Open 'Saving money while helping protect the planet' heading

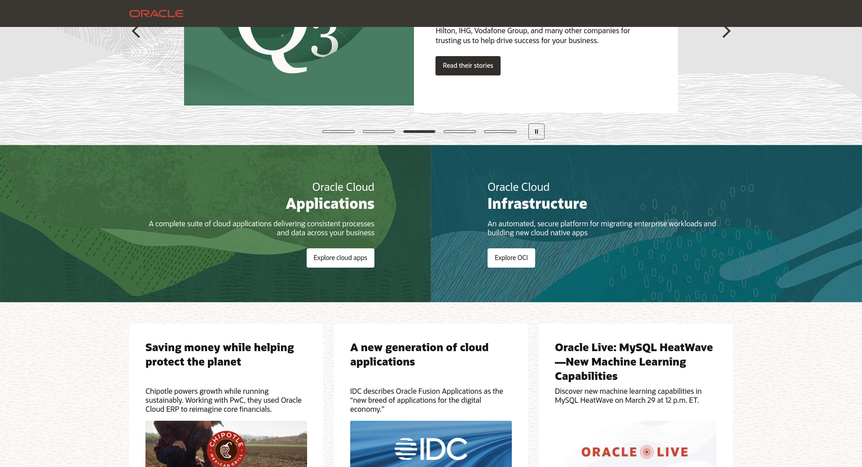(x=220, y=355)
